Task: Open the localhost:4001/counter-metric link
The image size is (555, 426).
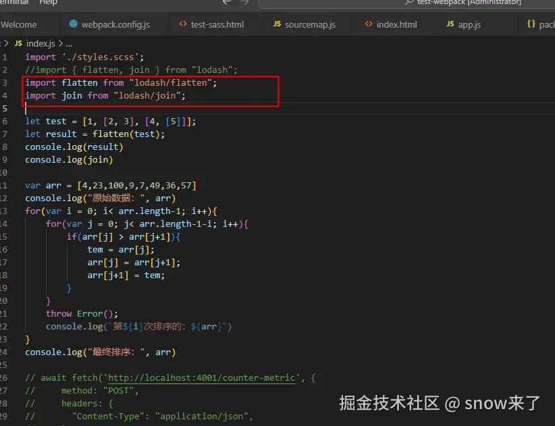Action: point(201,378)
